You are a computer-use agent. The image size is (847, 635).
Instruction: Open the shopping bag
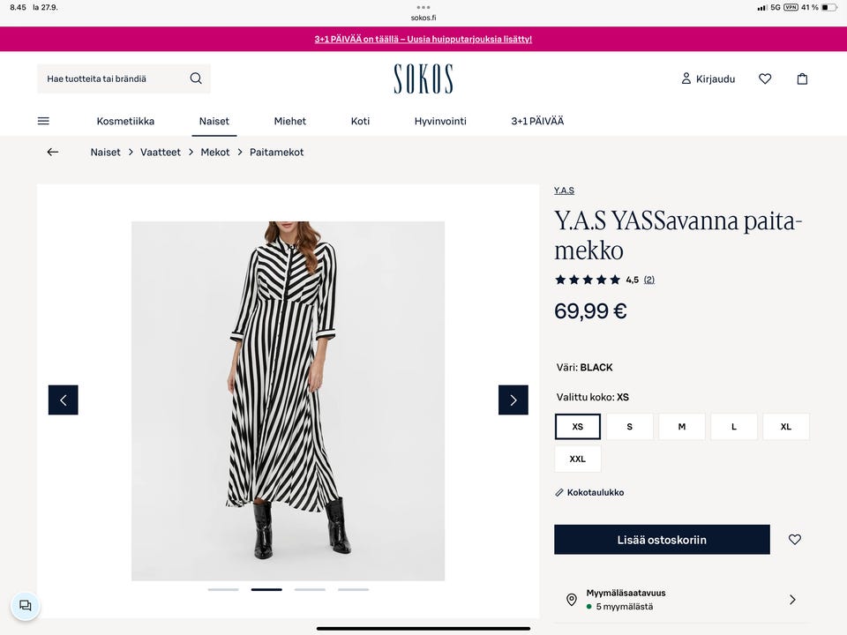[x=802, y=78]
